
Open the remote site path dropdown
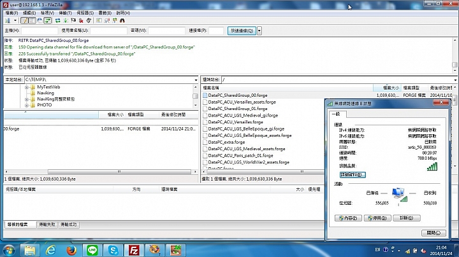(455, 80)
